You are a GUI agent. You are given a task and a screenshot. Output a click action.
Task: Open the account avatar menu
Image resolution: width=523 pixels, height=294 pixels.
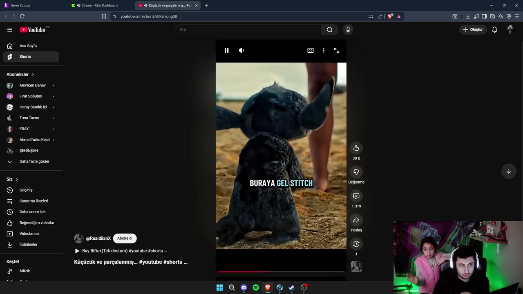point(510,29)
